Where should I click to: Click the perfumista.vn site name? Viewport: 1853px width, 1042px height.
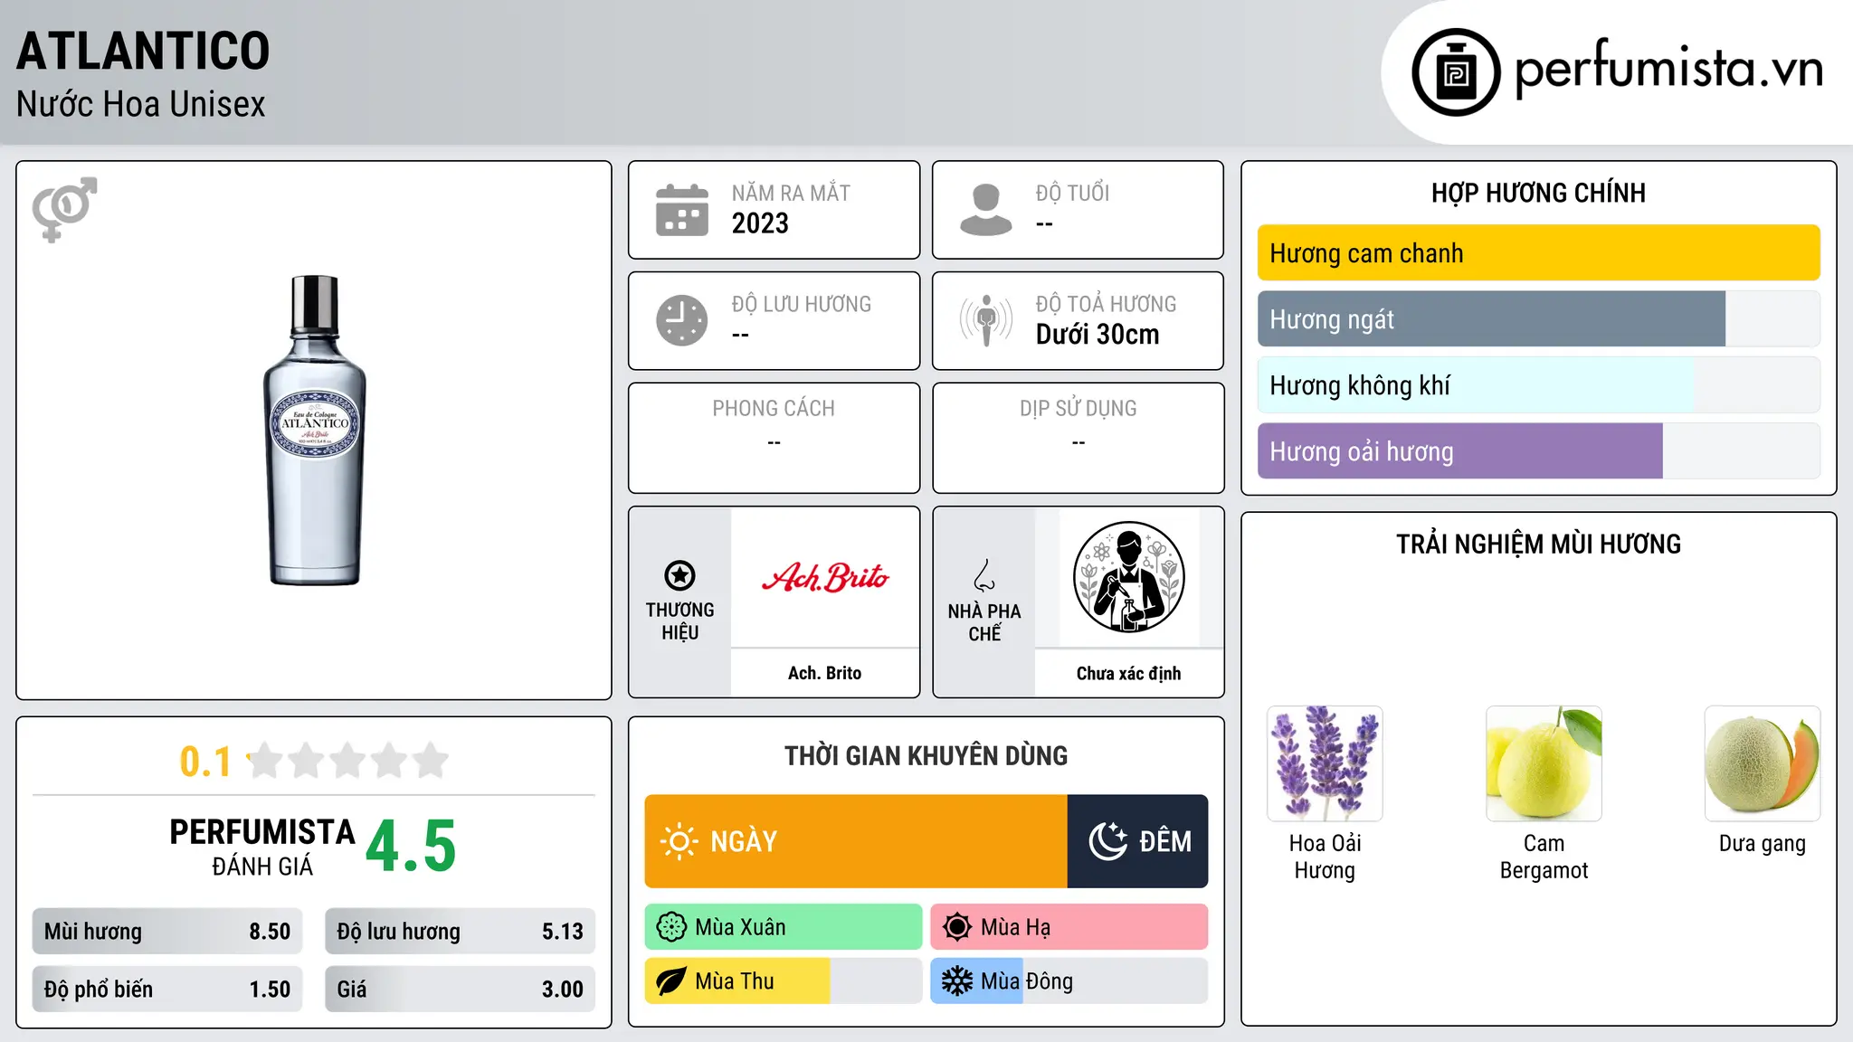tap(1668, 69)
